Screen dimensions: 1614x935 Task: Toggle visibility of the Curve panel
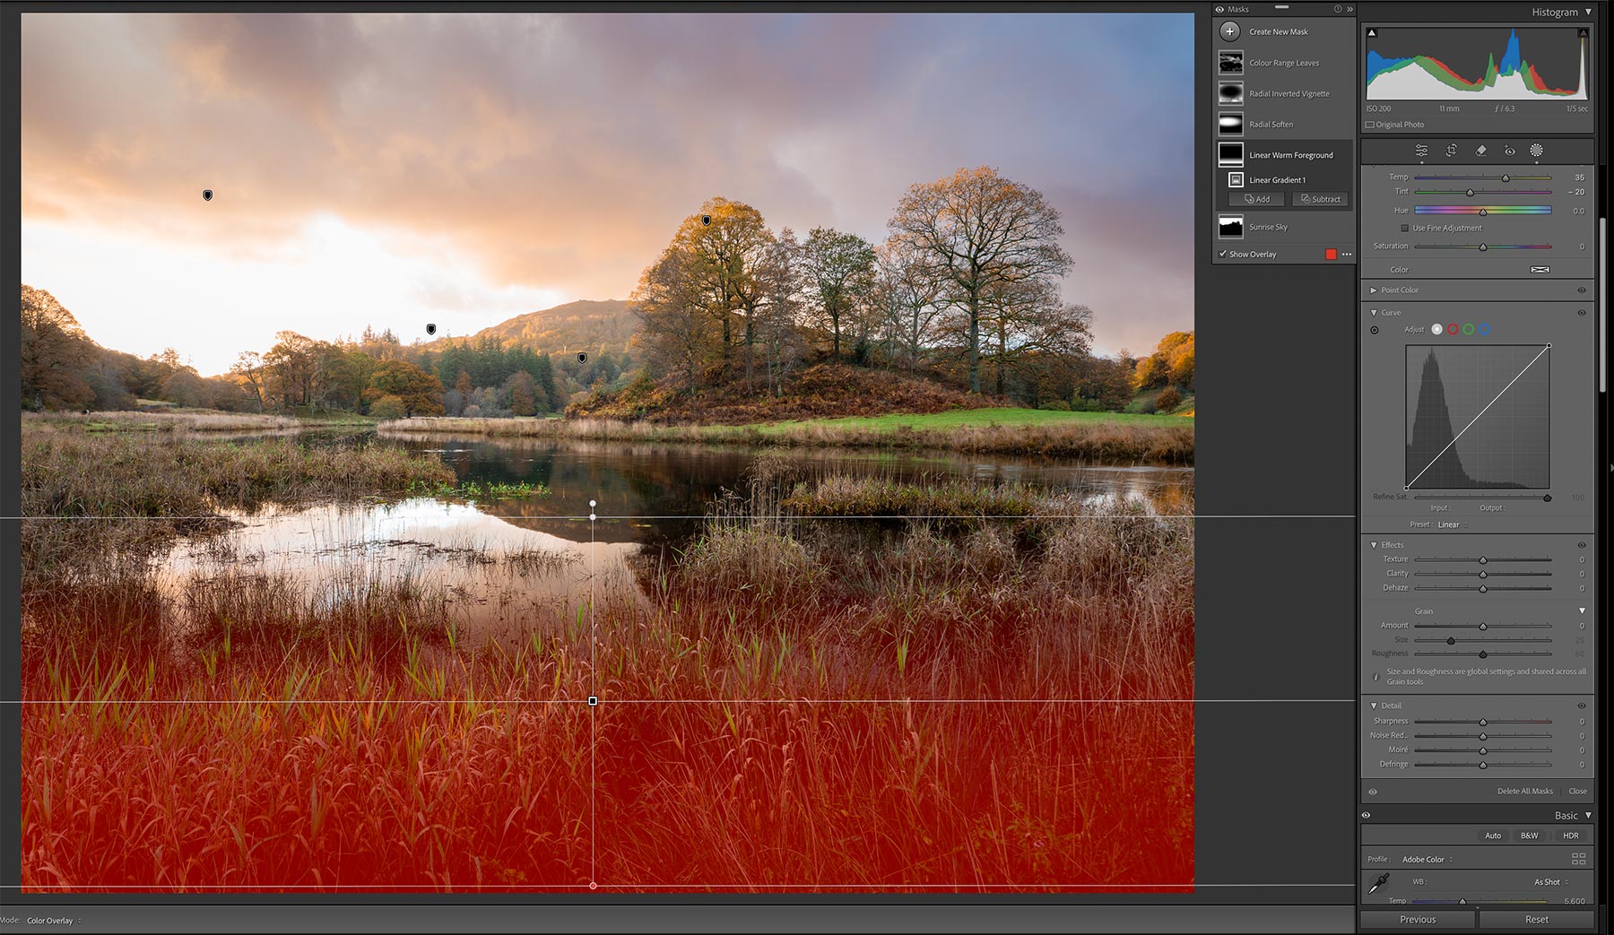(x=1581, y=313)
